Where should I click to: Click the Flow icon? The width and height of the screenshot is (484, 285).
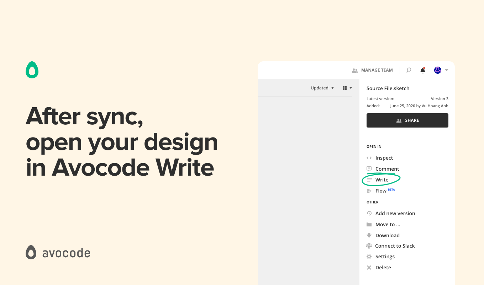click(369, 191)
